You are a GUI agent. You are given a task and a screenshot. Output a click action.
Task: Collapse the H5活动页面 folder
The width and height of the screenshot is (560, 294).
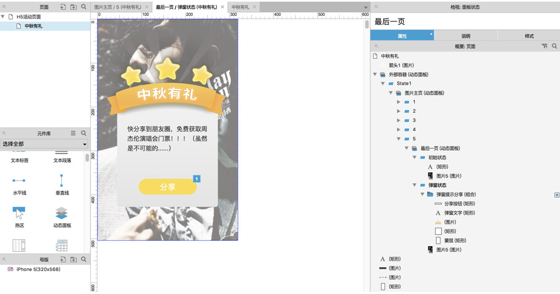tap(3, 17)
